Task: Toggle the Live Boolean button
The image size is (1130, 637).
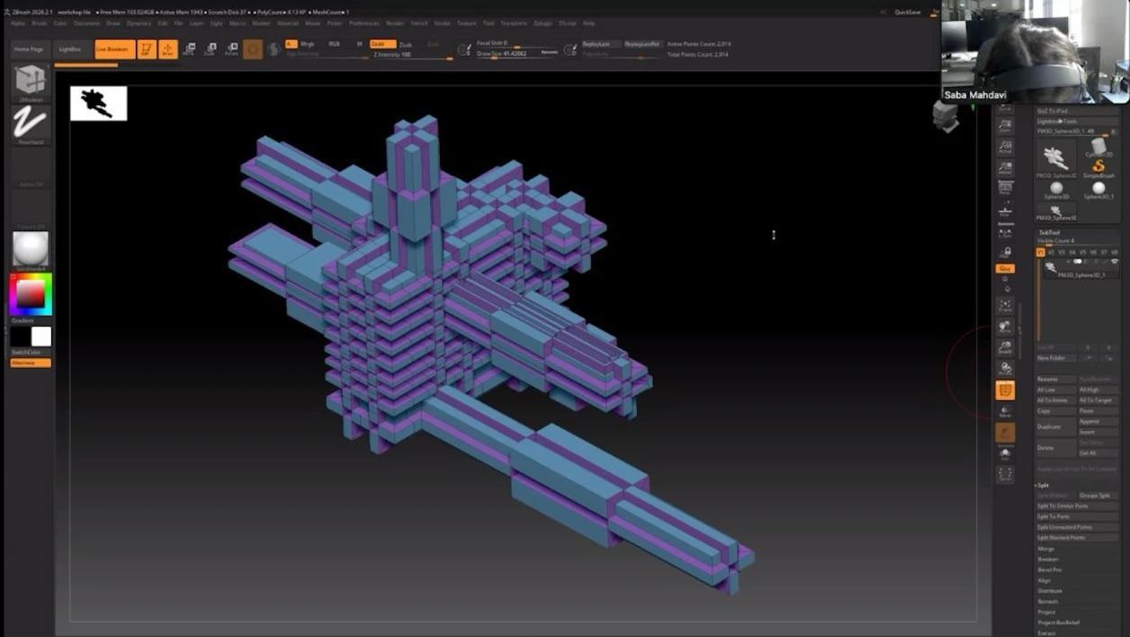Action: [x=114, y=49]
